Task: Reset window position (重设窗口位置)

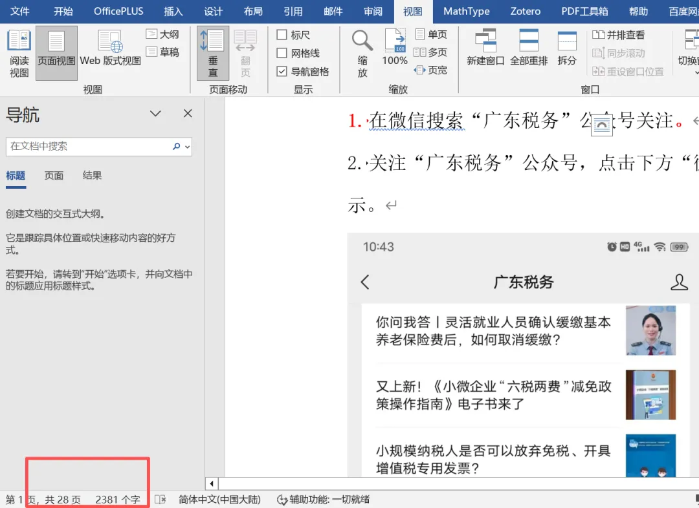Action: pyautogui.click(x=628, y=71)
